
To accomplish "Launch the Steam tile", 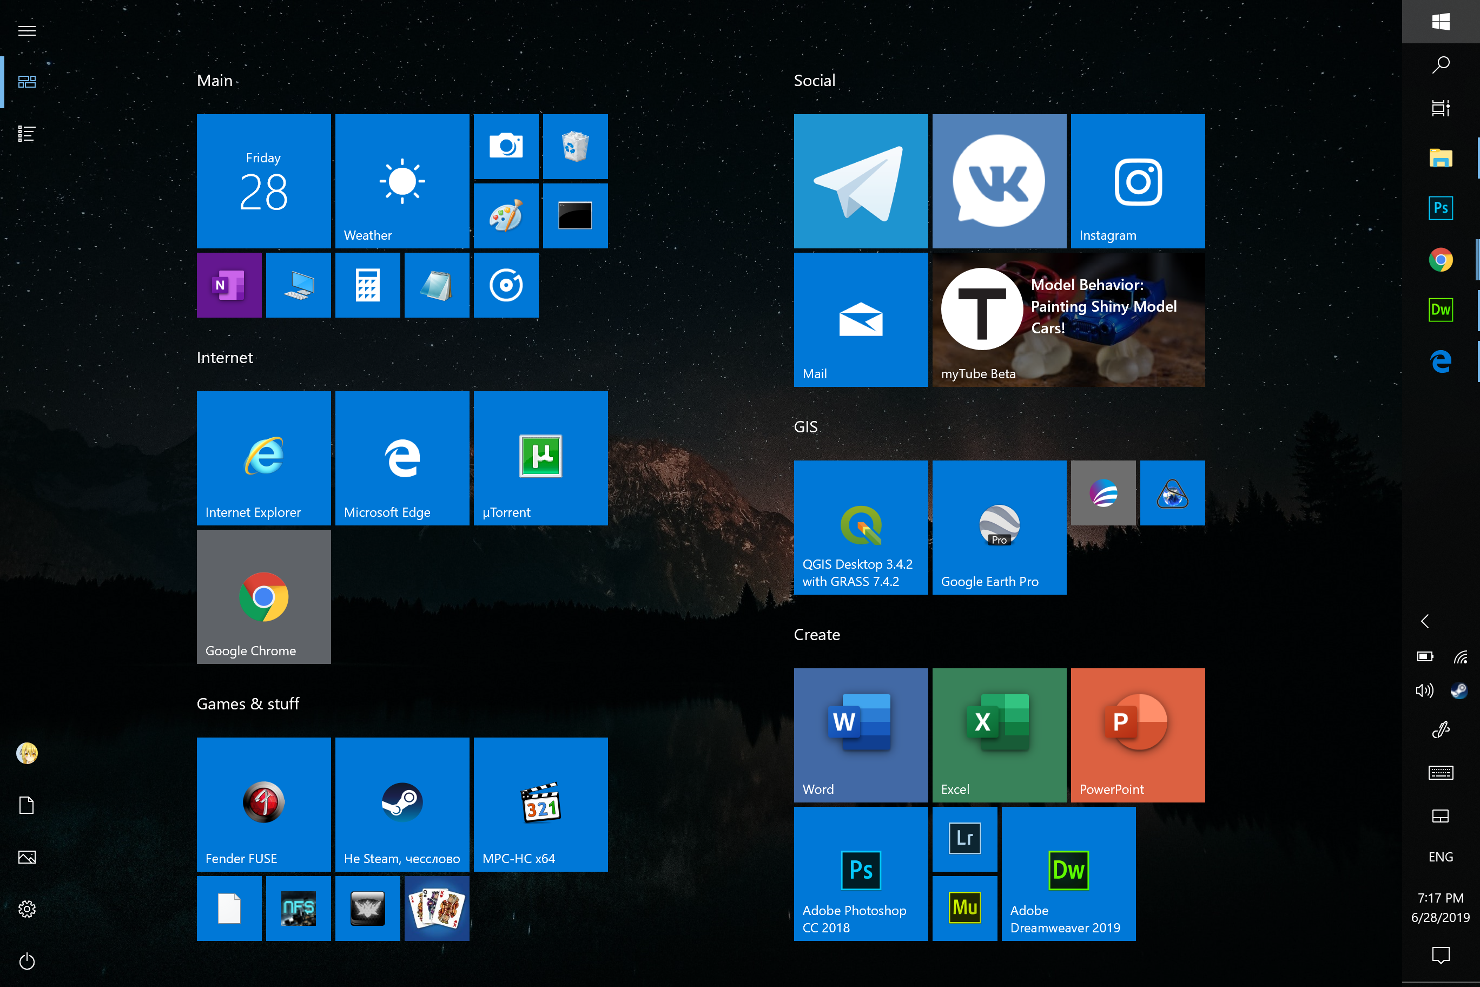I will [x=402, y=805].
